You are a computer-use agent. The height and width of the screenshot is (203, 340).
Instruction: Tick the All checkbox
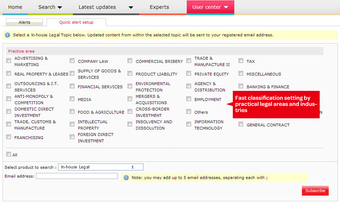click(8, 154)
